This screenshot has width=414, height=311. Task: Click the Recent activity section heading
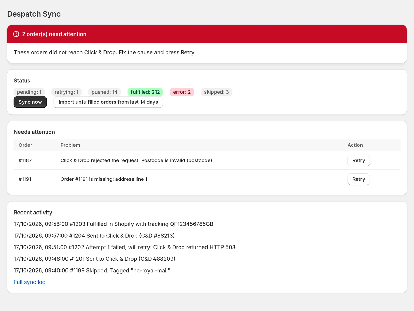pos(33,213)
